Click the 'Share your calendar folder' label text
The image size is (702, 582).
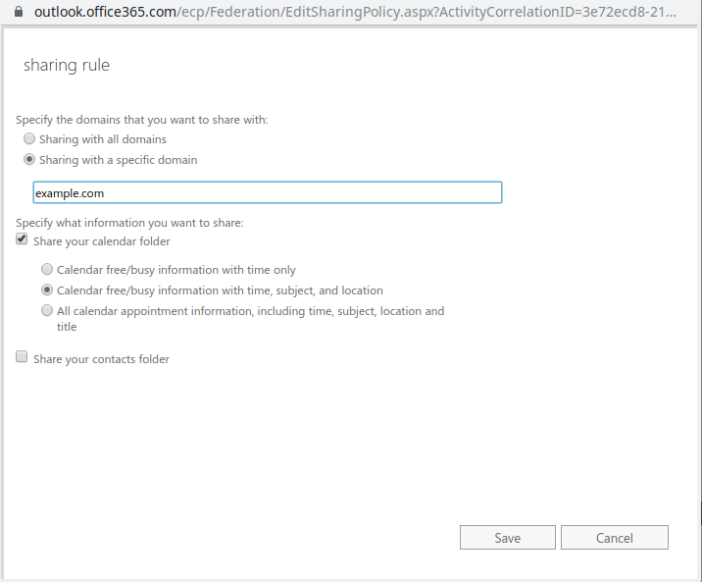[x=102, y=241]
